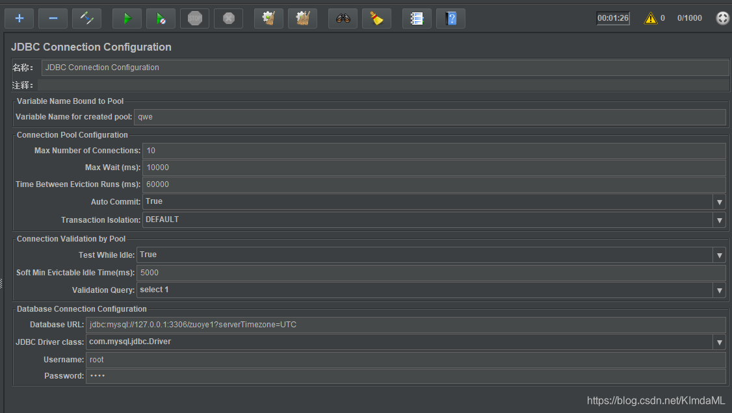Click the Shutdown (grey X) icon

coord(228,19)
